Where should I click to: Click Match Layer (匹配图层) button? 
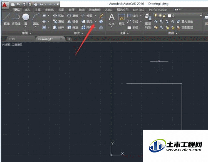(x=185, y=27)
